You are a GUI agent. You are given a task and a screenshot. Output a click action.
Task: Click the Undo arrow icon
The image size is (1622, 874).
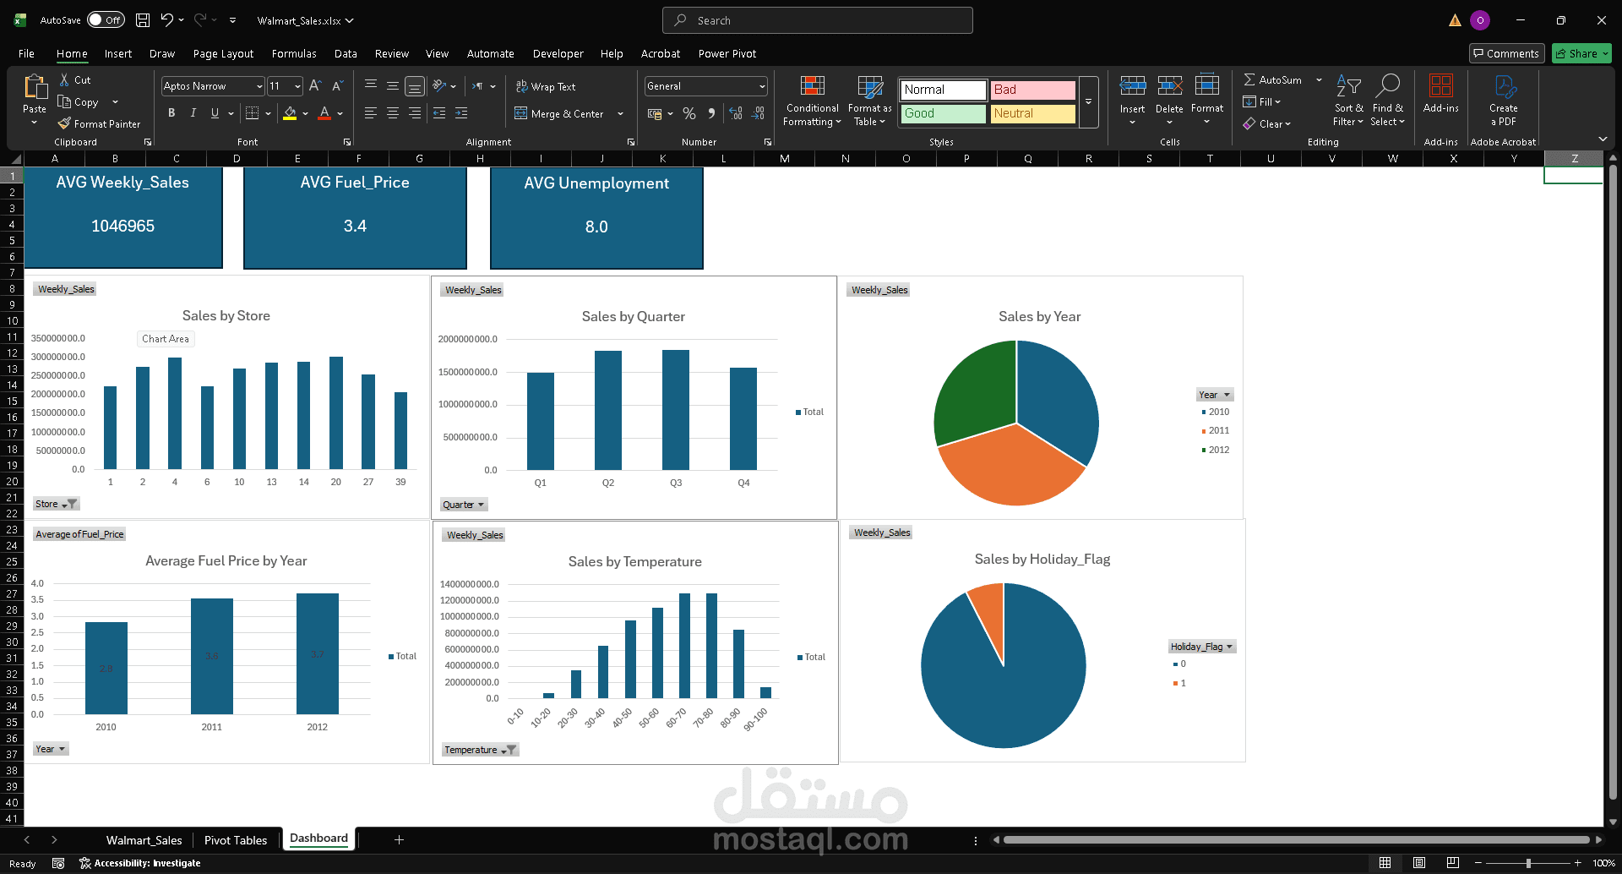coord(167,20)
